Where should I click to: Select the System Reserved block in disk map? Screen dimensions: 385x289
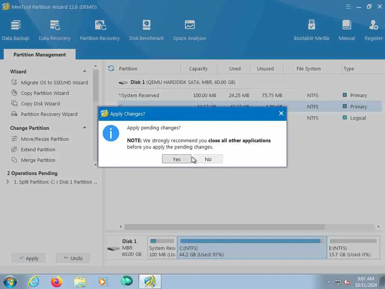(x=162, y=248)
